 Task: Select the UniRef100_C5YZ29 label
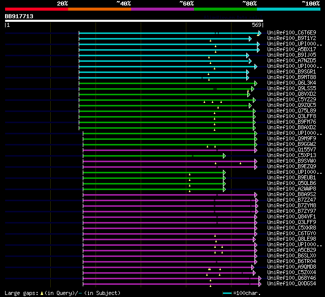point(291,100)
